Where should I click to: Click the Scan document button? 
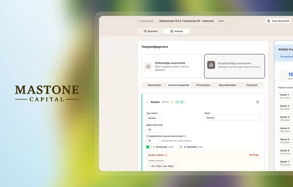tap(278, 21)
